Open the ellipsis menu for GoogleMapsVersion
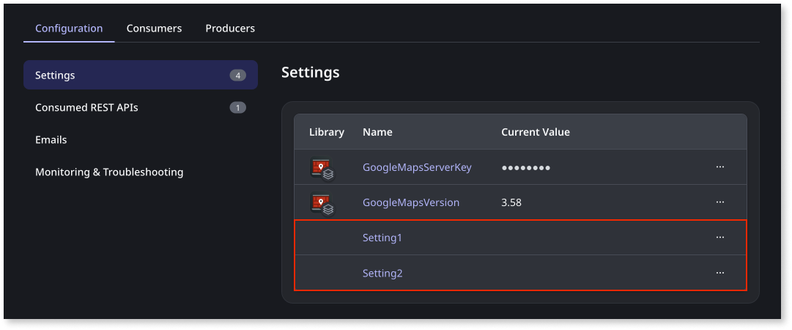 (x=719, y=202)
